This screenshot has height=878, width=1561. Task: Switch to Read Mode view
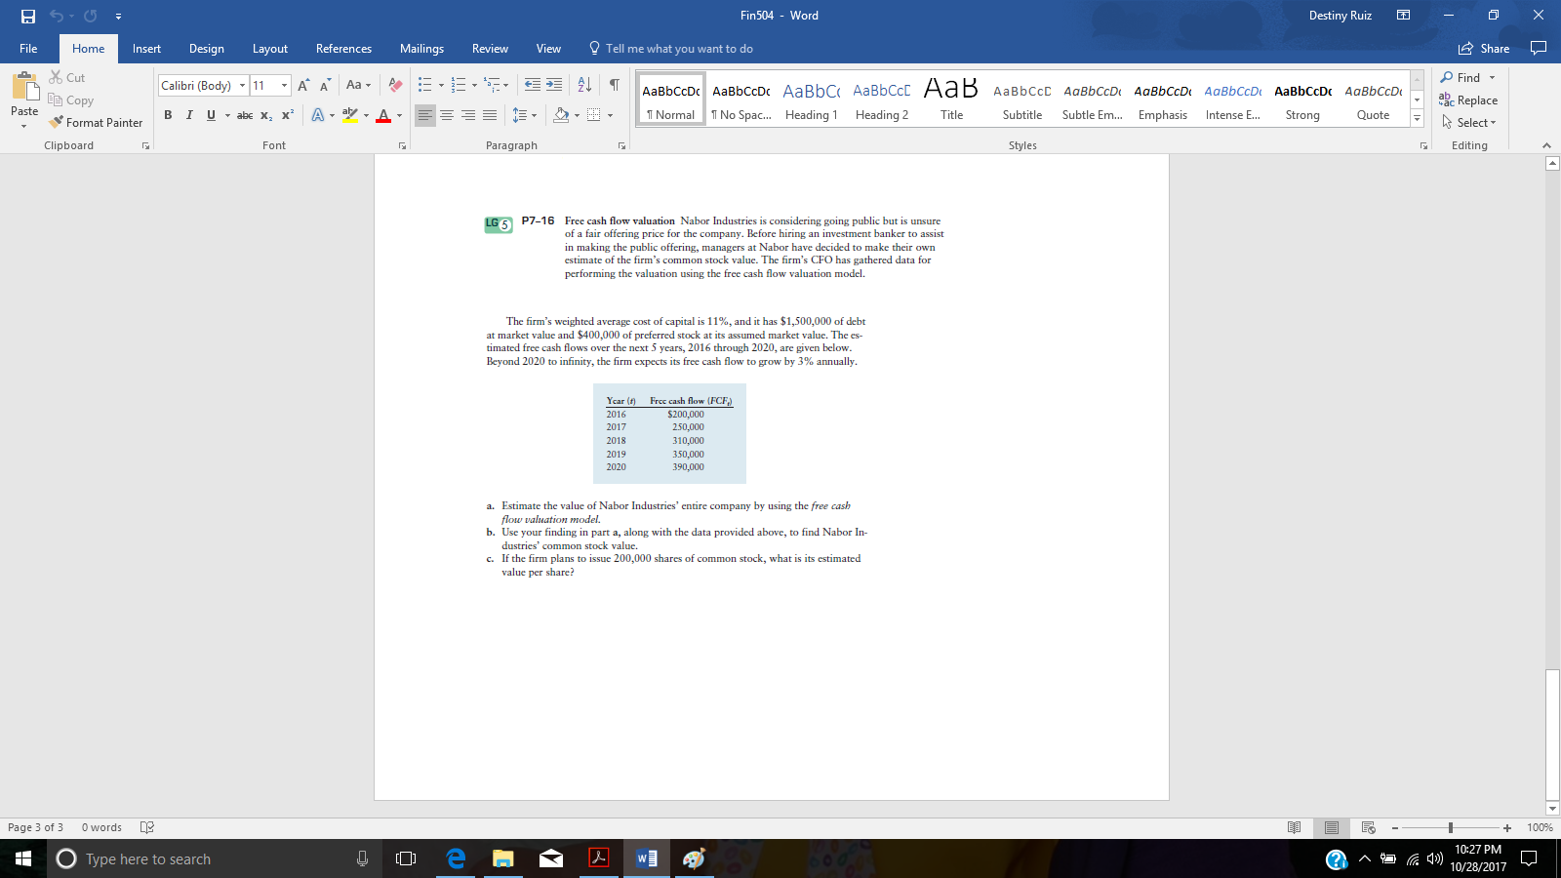(1295, 826)
